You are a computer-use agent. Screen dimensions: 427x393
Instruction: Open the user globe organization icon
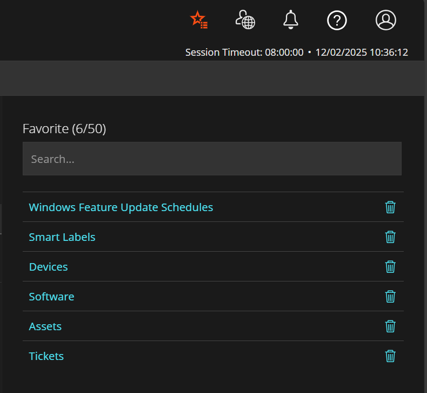point(245,21)
